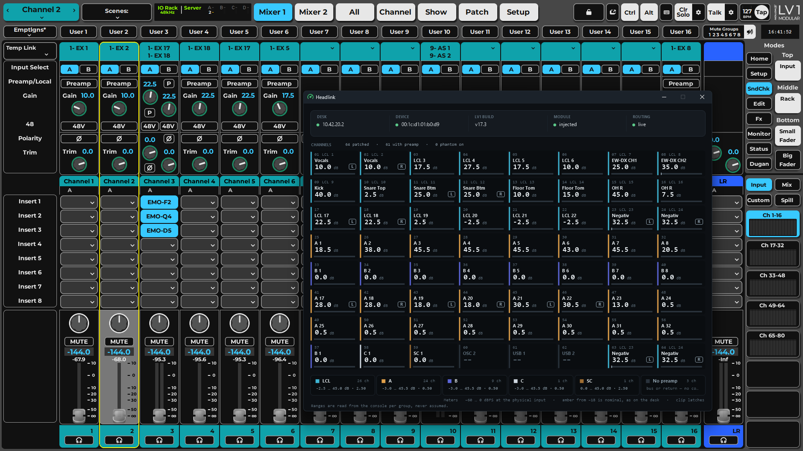
Task: Click the pop-out window icon beside the lock
Action: tap(613, 12)
